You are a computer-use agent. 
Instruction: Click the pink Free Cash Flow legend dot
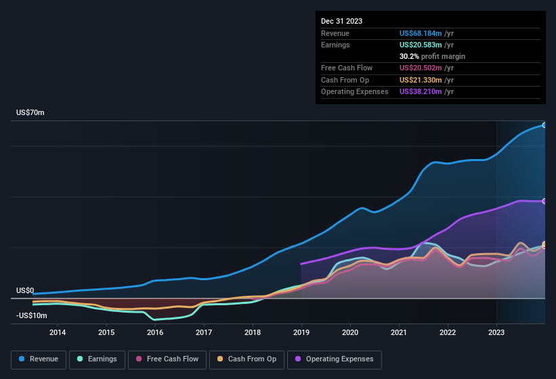[x=138, y=359]
